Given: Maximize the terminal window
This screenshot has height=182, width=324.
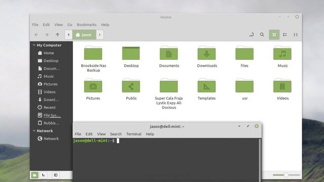Looking at the screenshot, I should click(248, 126).
